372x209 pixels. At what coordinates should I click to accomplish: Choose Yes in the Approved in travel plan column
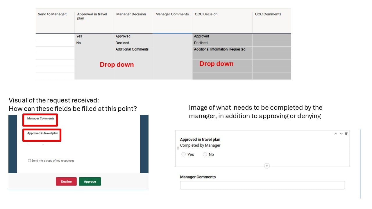pyautogui.click(x=79, y=36)
